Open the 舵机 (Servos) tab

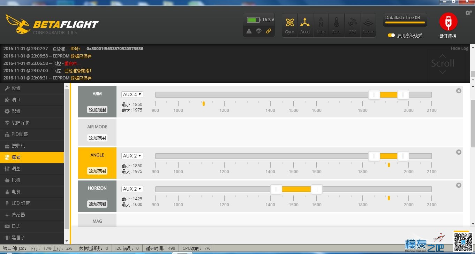click(x=32, y=180)
